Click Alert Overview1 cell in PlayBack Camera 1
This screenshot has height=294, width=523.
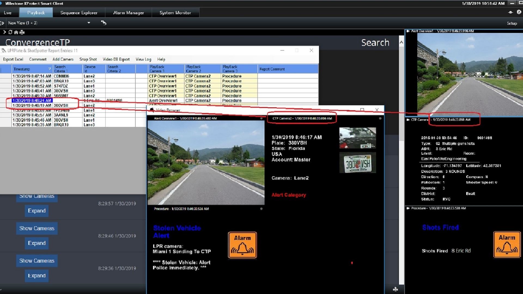click(166, 100)
